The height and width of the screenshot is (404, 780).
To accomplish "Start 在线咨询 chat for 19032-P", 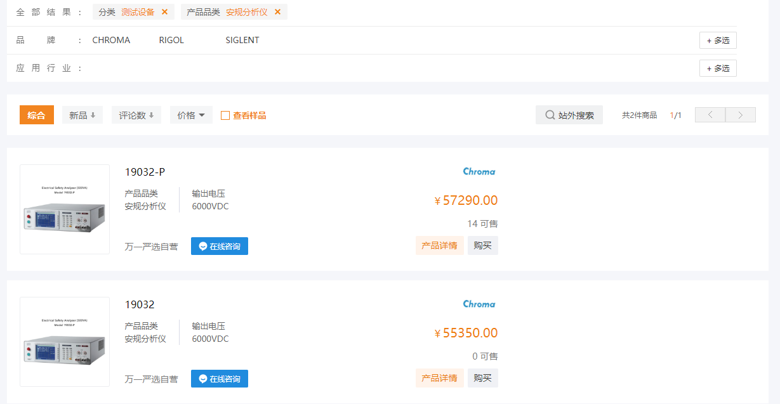I will (220, 246).
